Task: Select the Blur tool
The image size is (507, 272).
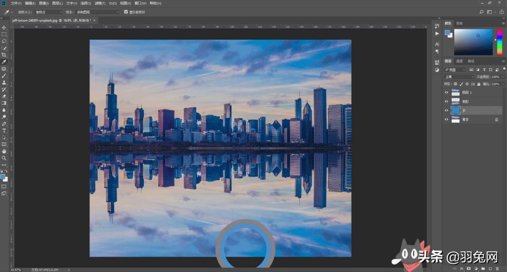Action: (4, 110)
